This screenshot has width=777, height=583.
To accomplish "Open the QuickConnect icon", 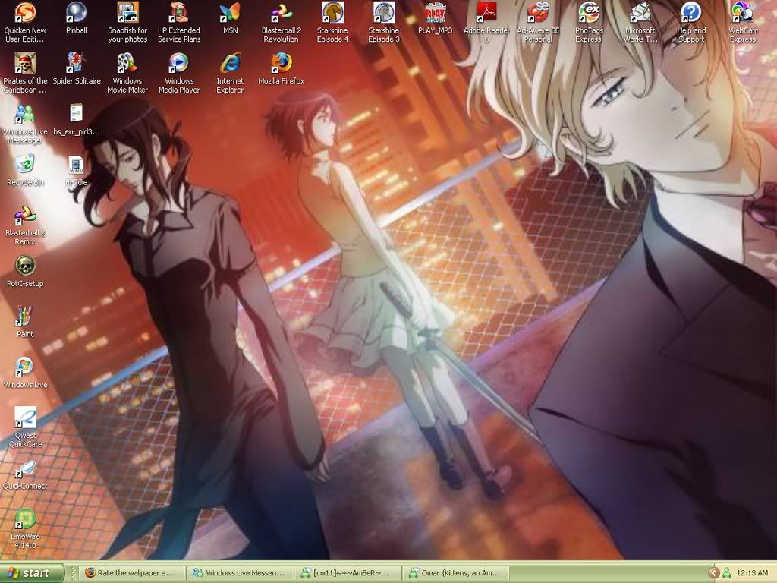I will (x=25, y=474).
